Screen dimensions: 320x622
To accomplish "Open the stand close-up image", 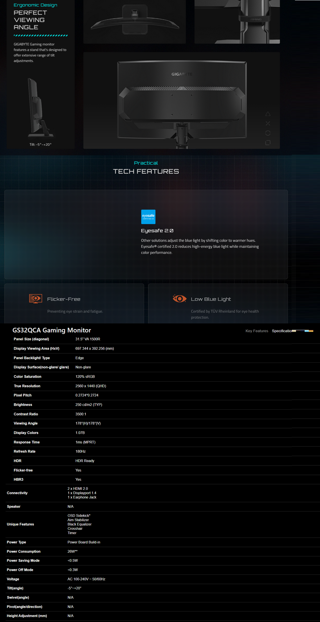I will pos(237,22).
